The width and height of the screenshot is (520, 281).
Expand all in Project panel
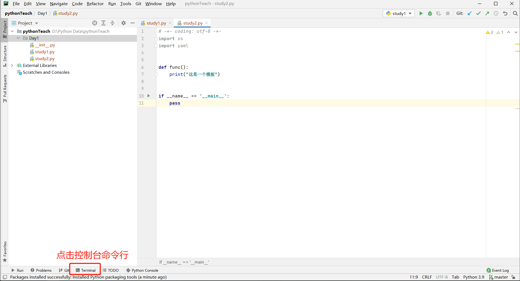coord(103,23)
